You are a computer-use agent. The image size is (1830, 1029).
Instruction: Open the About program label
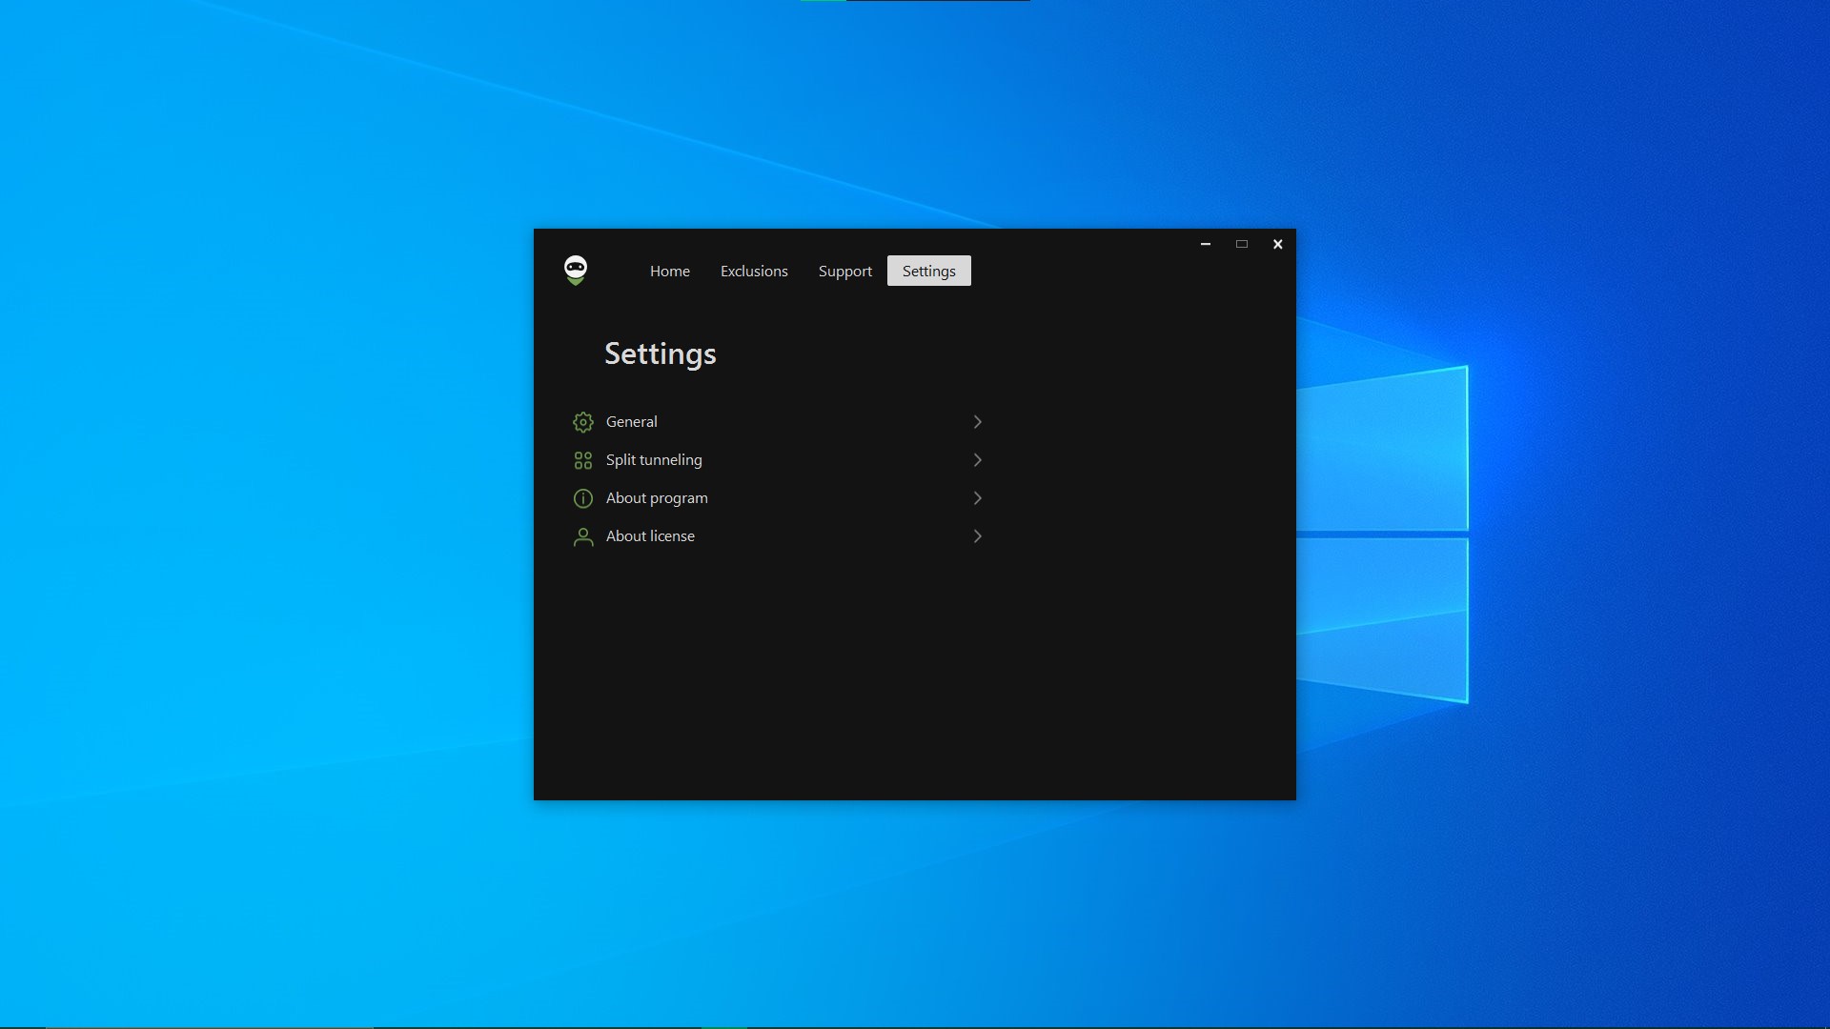pos(657,498)
